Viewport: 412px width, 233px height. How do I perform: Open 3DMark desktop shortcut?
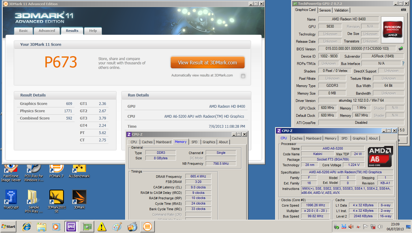(79, 200)
